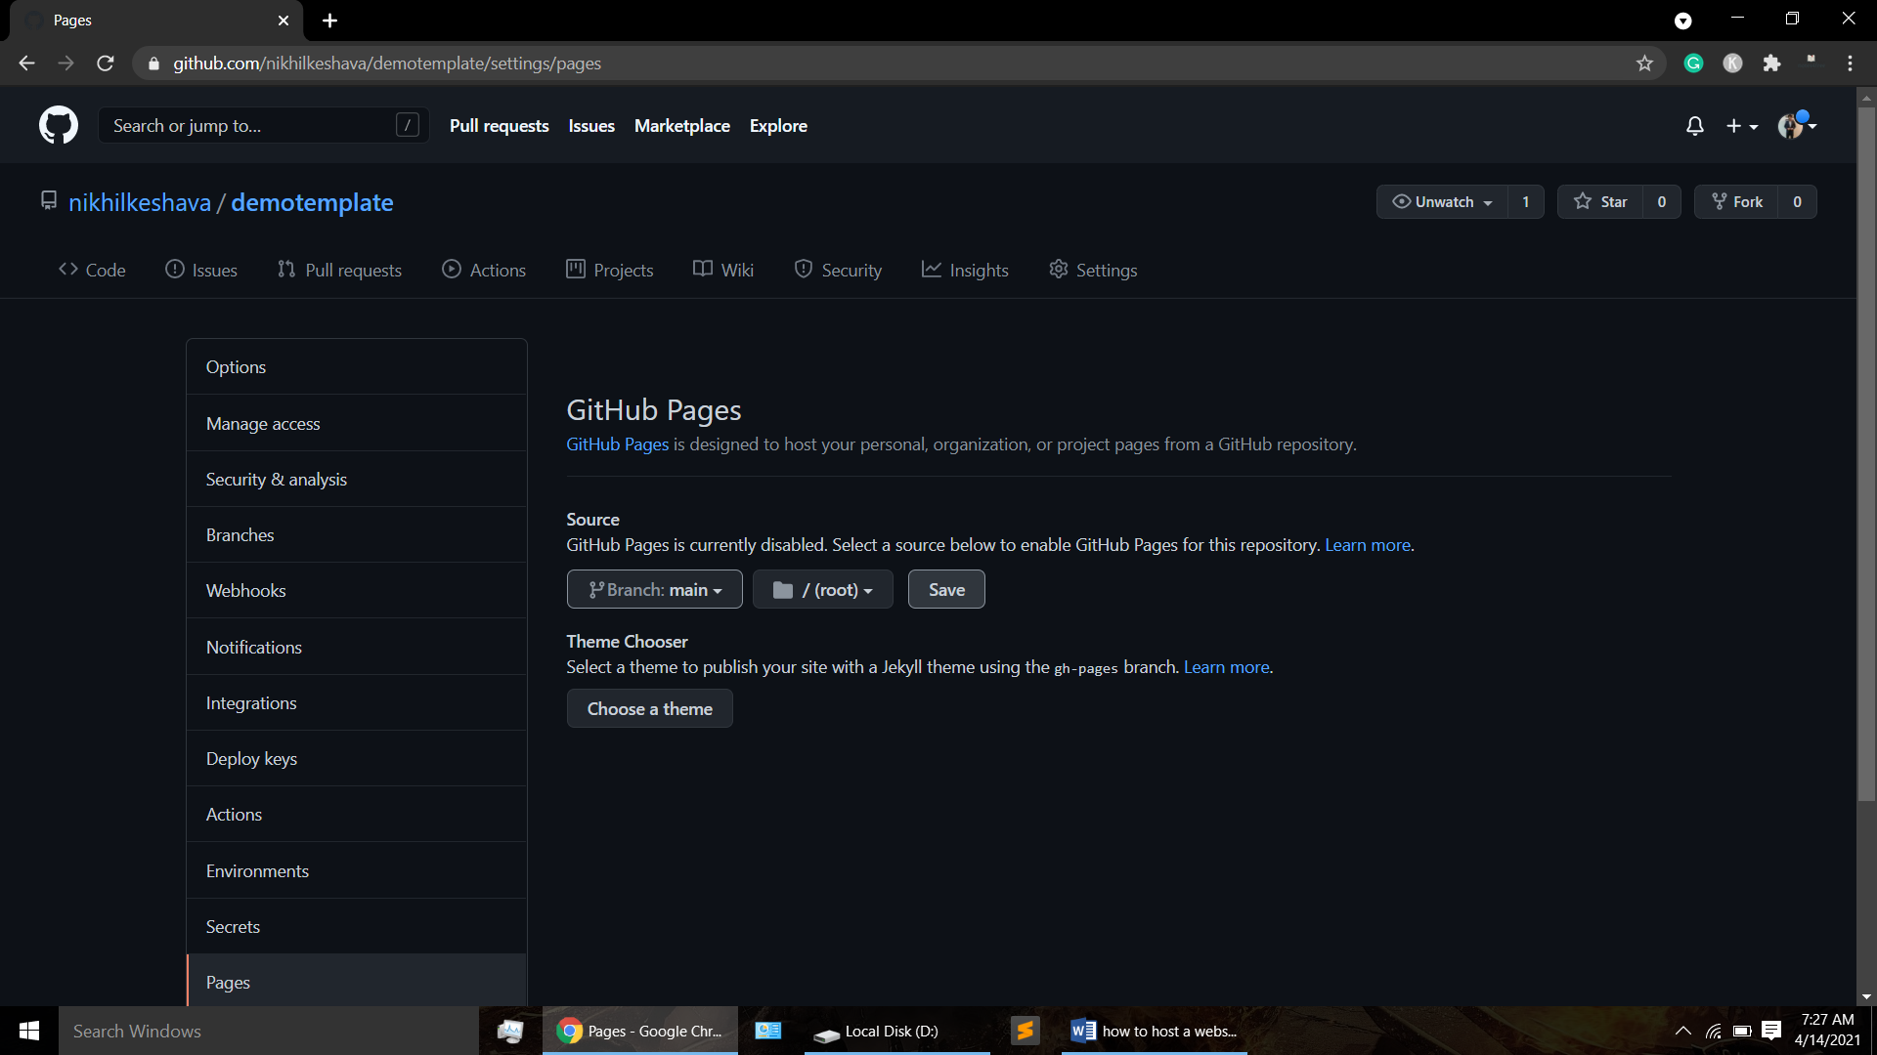Image resolution: width=1877 pixels, height=1055 pixels.
Task: Open Deploy keys settings
Action: pos(357,759)
